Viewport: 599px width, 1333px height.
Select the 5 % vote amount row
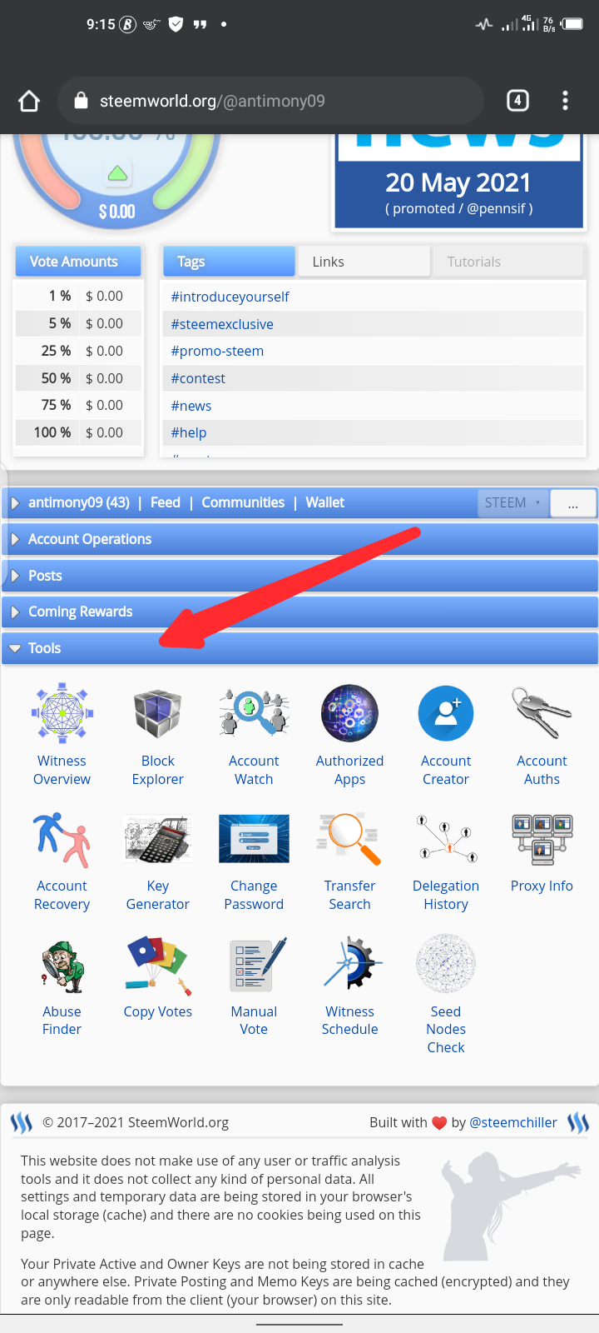(x=80, y=323)
